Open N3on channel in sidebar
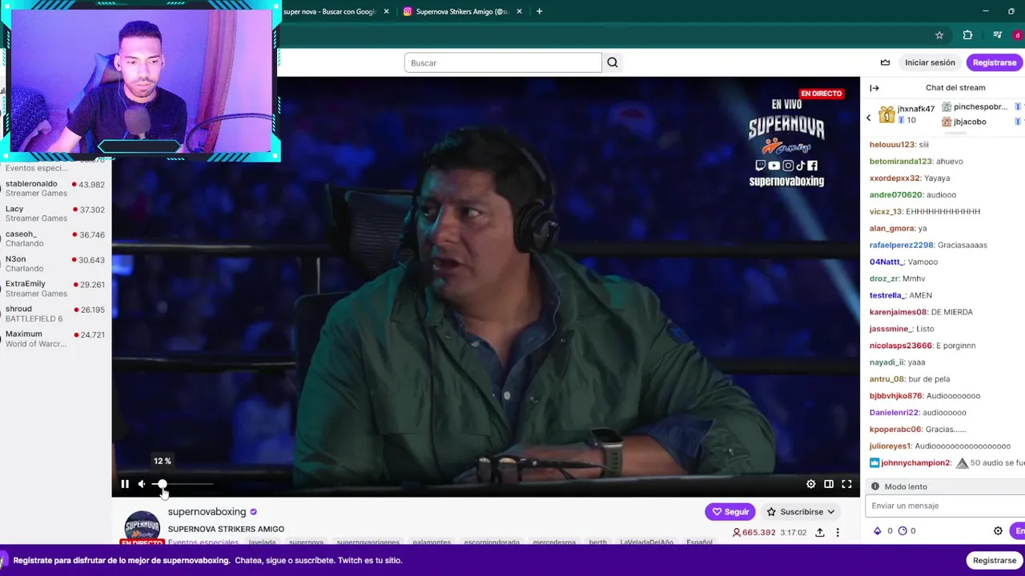Viewport: 1025px width, 576px height. (x=54, y=263)
